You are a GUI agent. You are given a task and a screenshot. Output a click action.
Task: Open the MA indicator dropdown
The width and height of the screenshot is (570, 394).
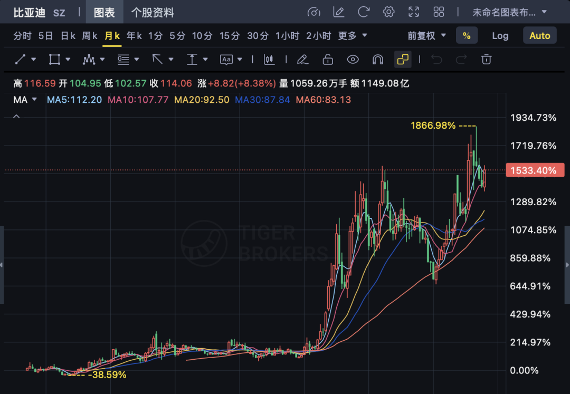[25, 100]
